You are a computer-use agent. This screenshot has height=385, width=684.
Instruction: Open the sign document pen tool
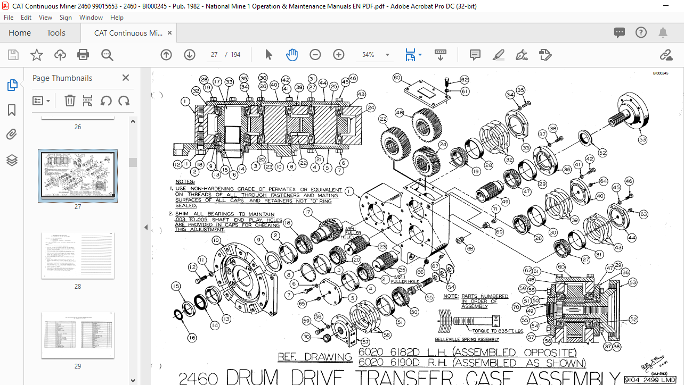tap(522, 55)
